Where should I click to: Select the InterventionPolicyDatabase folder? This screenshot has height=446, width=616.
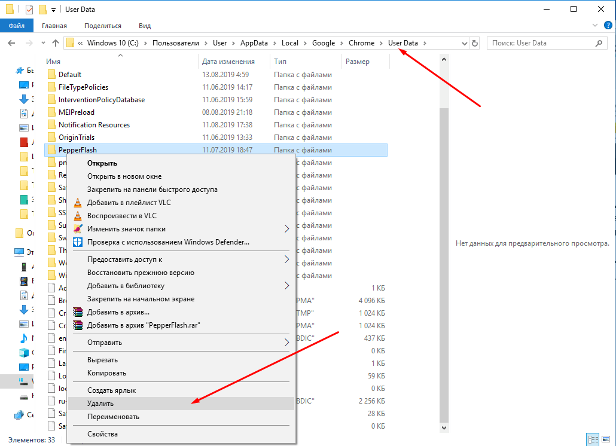pos(216,100)
